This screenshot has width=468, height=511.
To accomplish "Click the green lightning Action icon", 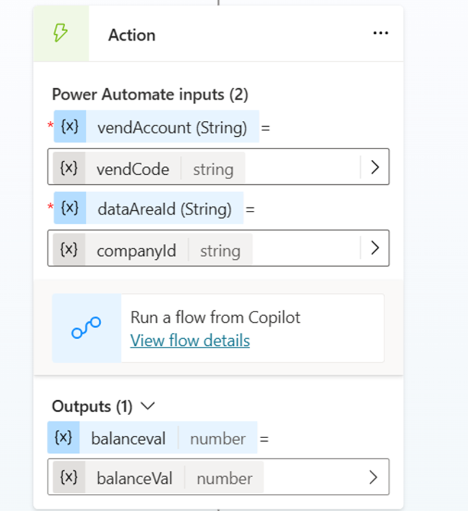I will coord(61,34).
